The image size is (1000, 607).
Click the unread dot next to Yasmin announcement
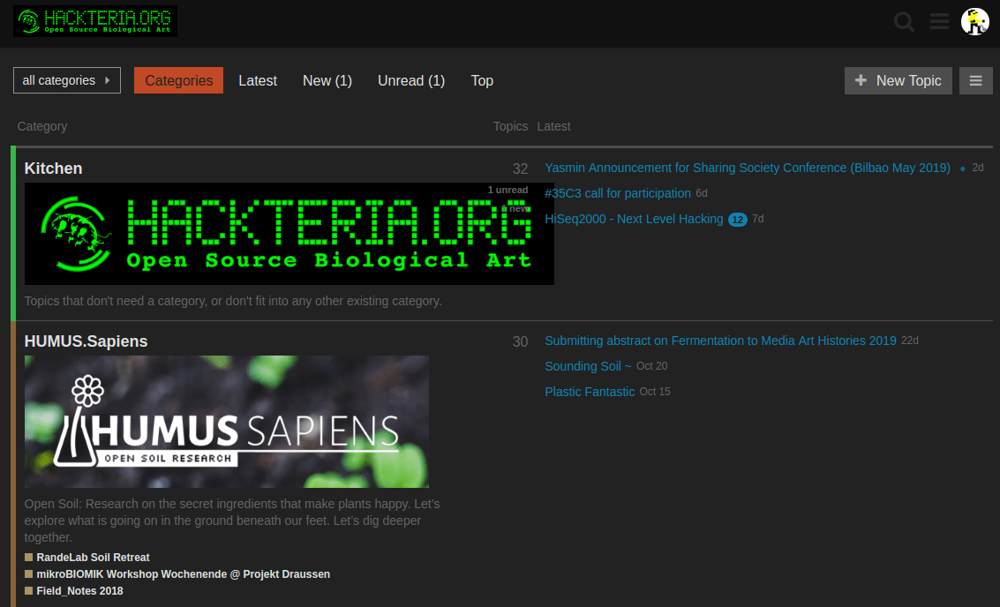[x=963, y=167]
